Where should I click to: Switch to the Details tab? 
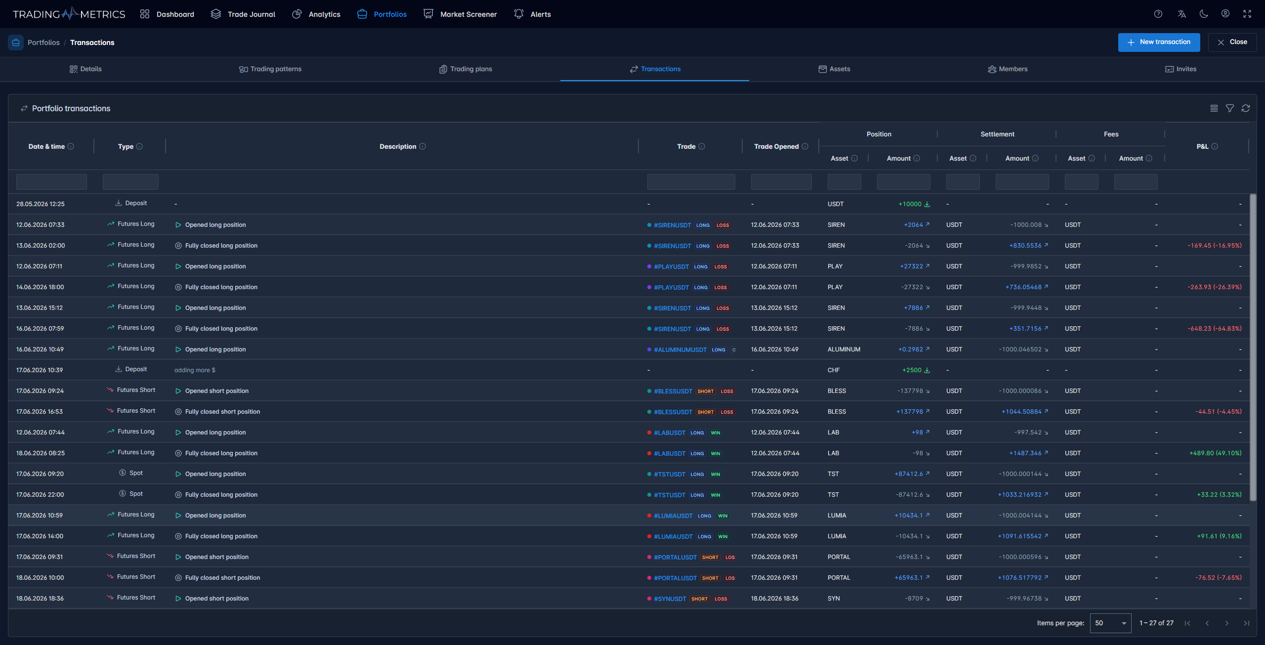(x=85, y=69)
